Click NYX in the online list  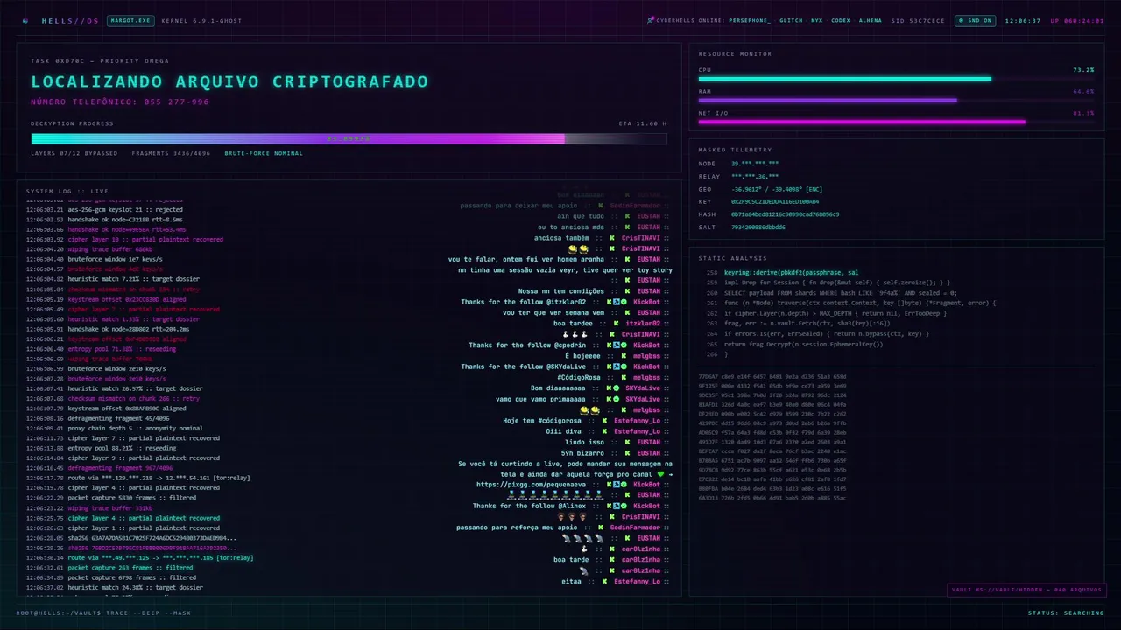tap(817, 20)
